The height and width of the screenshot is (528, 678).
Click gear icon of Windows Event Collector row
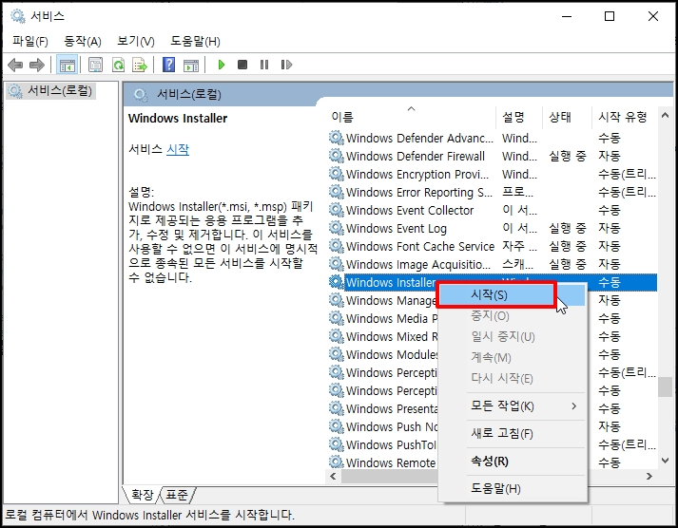pos(336,210)
